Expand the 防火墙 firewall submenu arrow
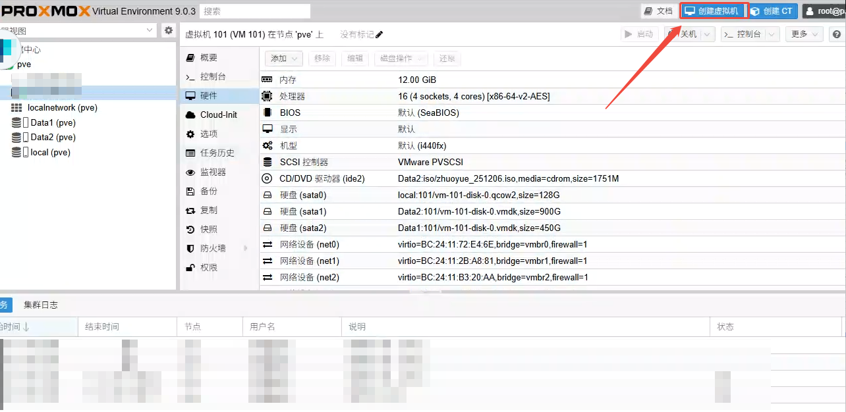Image resolution: width=846 pixels, height=412 pixels. point(246,248)
